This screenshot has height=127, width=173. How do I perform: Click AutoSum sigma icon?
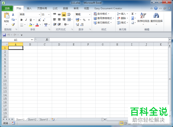click(133, 14)
